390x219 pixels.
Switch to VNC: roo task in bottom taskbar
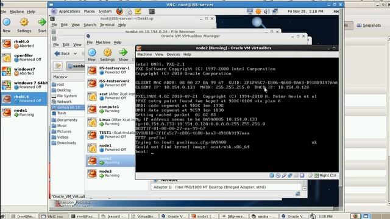click(53, 217)
